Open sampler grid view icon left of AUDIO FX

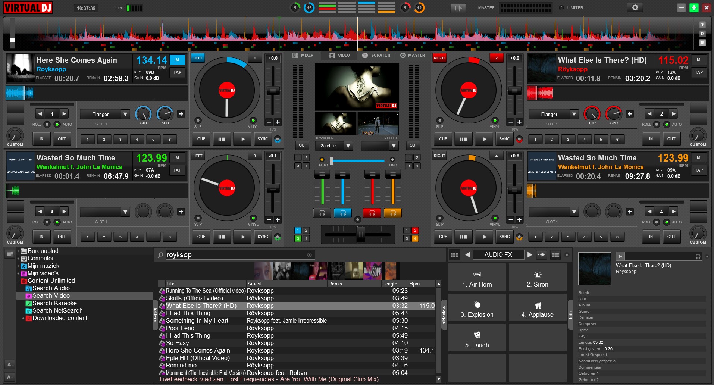pos(454,255)
